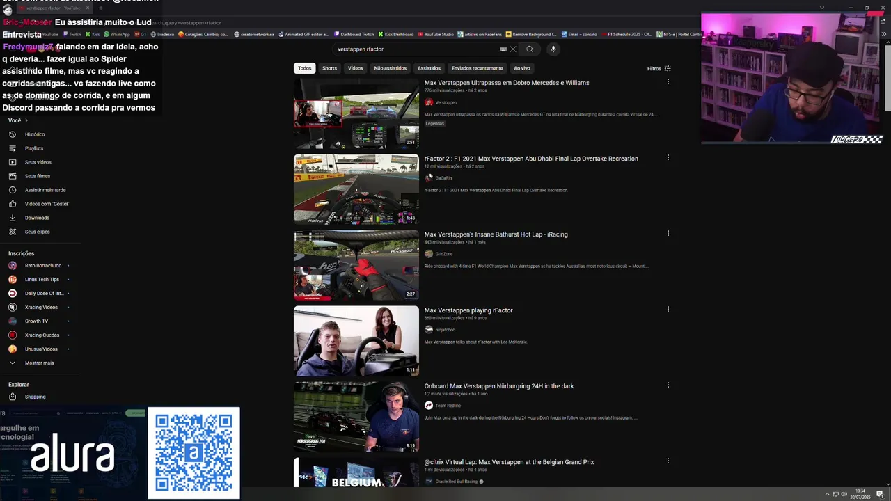Viewport: 891px width, 501px height.
Task: Click the search magnifier button
Action: tap(530, 49)
